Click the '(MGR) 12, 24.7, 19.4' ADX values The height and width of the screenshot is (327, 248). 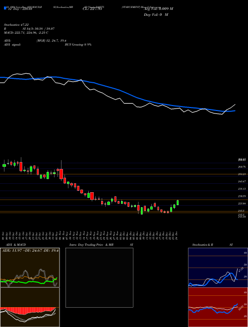point(52,41)
